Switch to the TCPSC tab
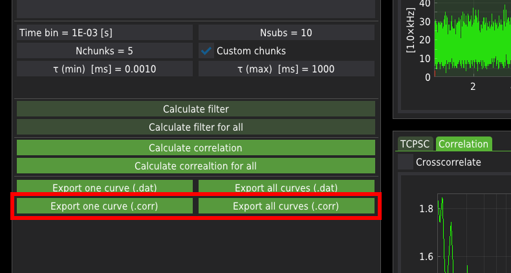Screen dimensions: 511x273 coord(415,144)
